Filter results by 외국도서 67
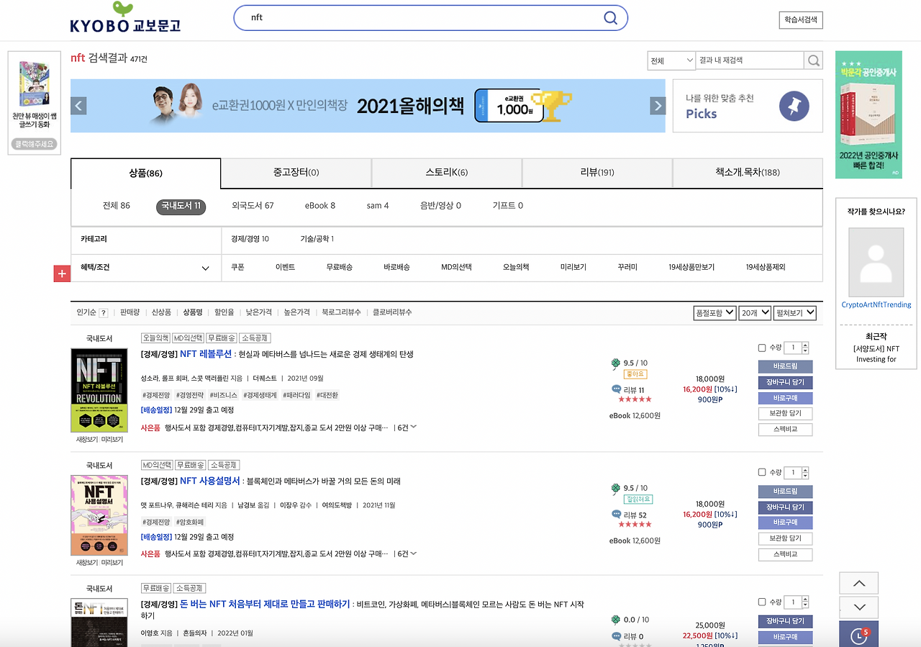 pos(253,206)
